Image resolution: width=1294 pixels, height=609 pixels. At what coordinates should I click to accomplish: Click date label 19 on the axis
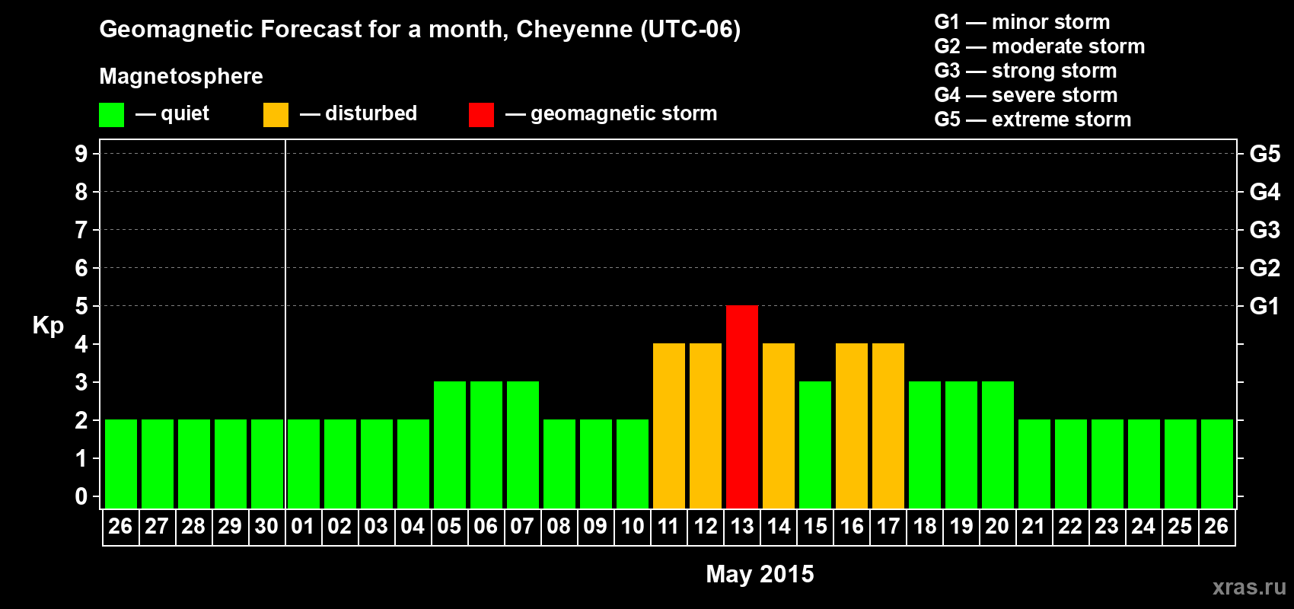pyautogui.click(x=961, y=527)
